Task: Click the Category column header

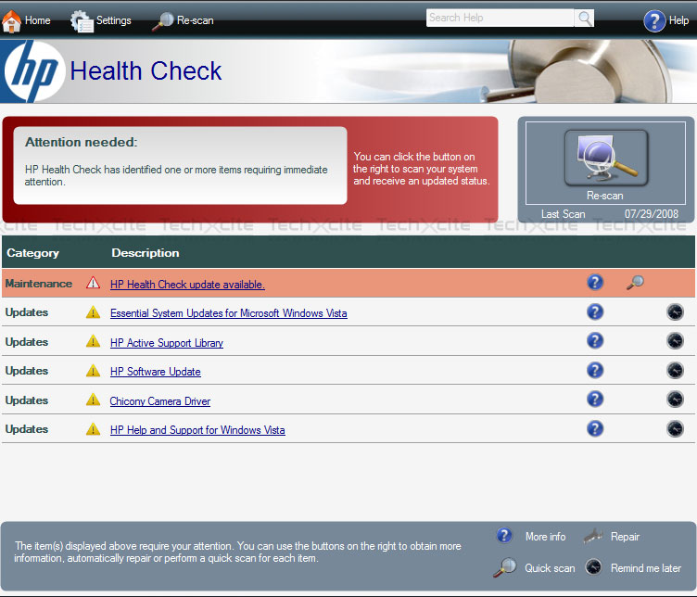Action: pos(32,253)
